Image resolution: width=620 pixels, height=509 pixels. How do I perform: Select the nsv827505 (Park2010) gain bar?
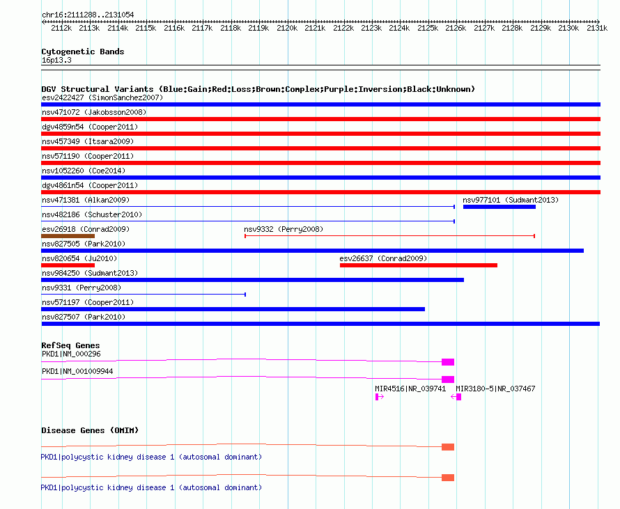point(312,251)
